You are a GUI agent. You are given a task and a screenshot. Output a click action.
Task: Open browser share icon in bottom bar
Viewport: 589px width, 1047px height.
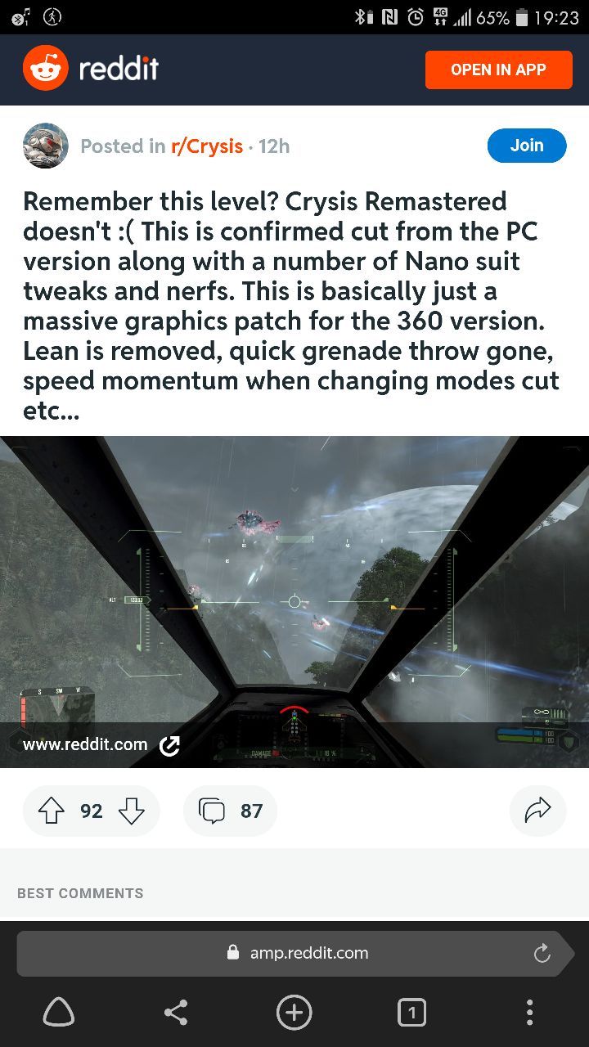tap(176, 1013)
